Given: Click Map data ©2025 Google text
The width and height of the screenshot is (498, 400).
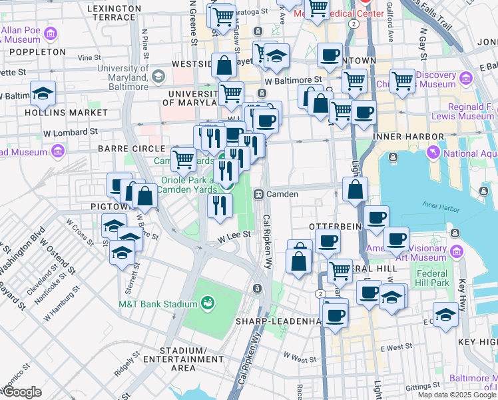Looking at the screenshot, I should point(457,395).
